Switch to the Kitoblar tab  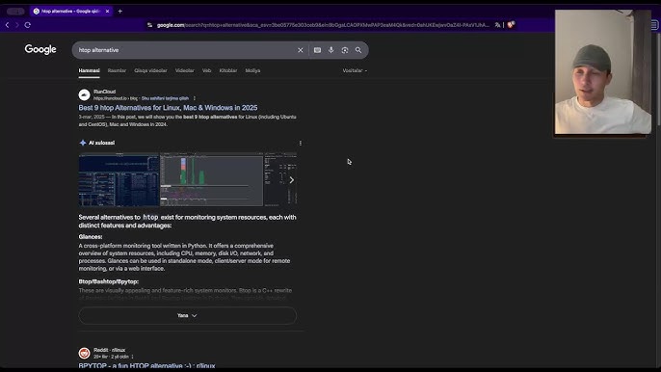tap(228, 70)
